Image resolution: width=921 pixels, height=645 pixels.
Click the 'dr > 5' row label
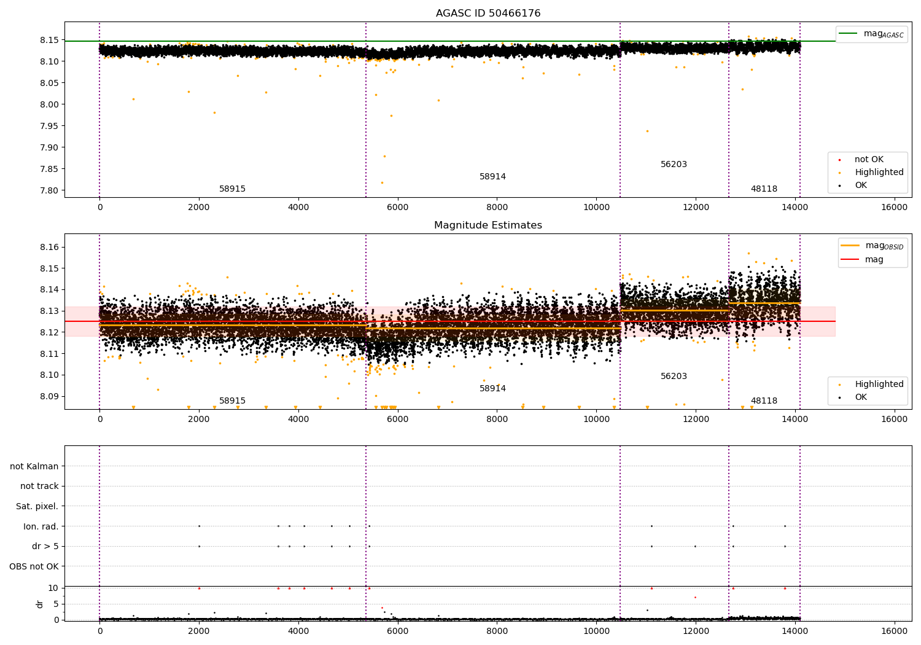[x=45, y=547]
